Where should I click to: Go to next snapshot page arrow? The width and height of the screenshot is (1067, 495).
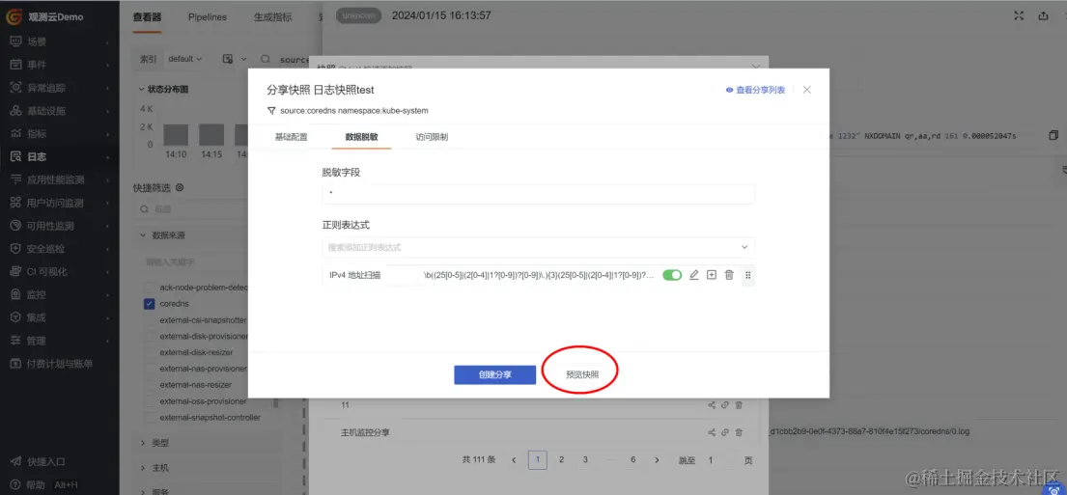pos(657,460)
